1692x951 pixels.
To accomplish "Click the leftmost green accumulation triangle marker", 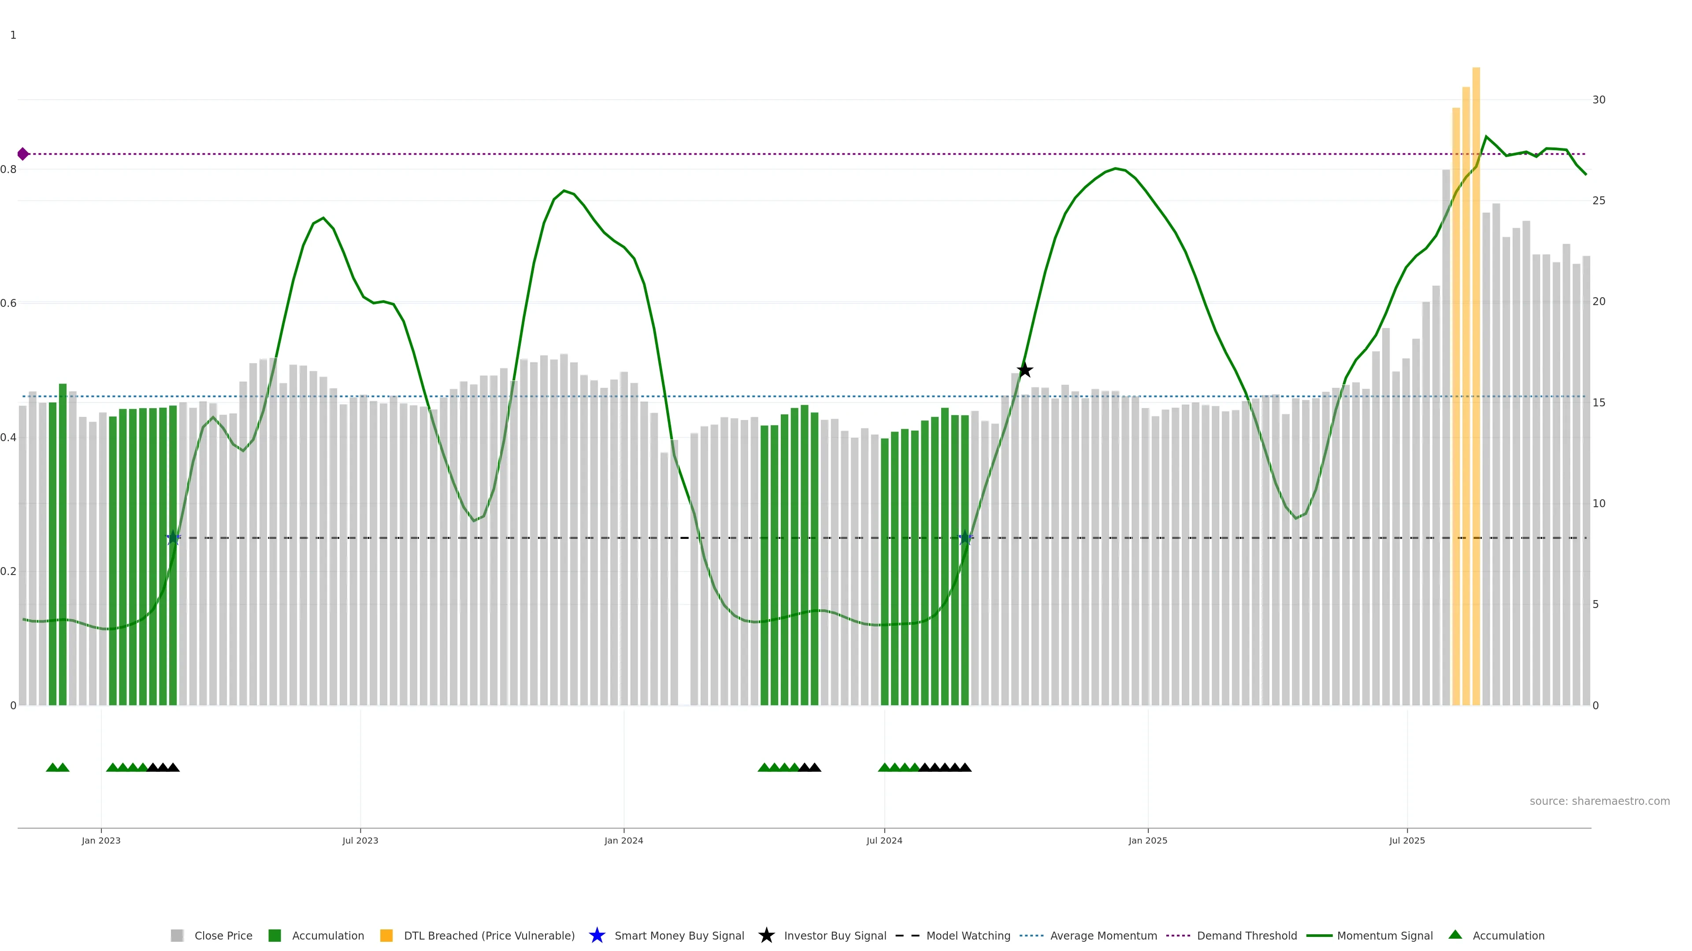I will (x=52, y=767).
